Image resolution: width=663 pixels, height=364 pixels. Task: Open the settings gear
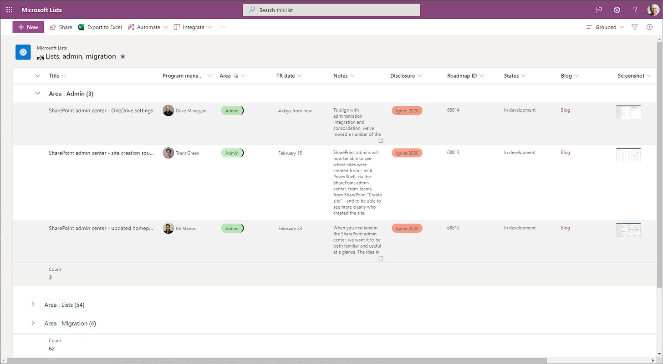tap(617, 10)
